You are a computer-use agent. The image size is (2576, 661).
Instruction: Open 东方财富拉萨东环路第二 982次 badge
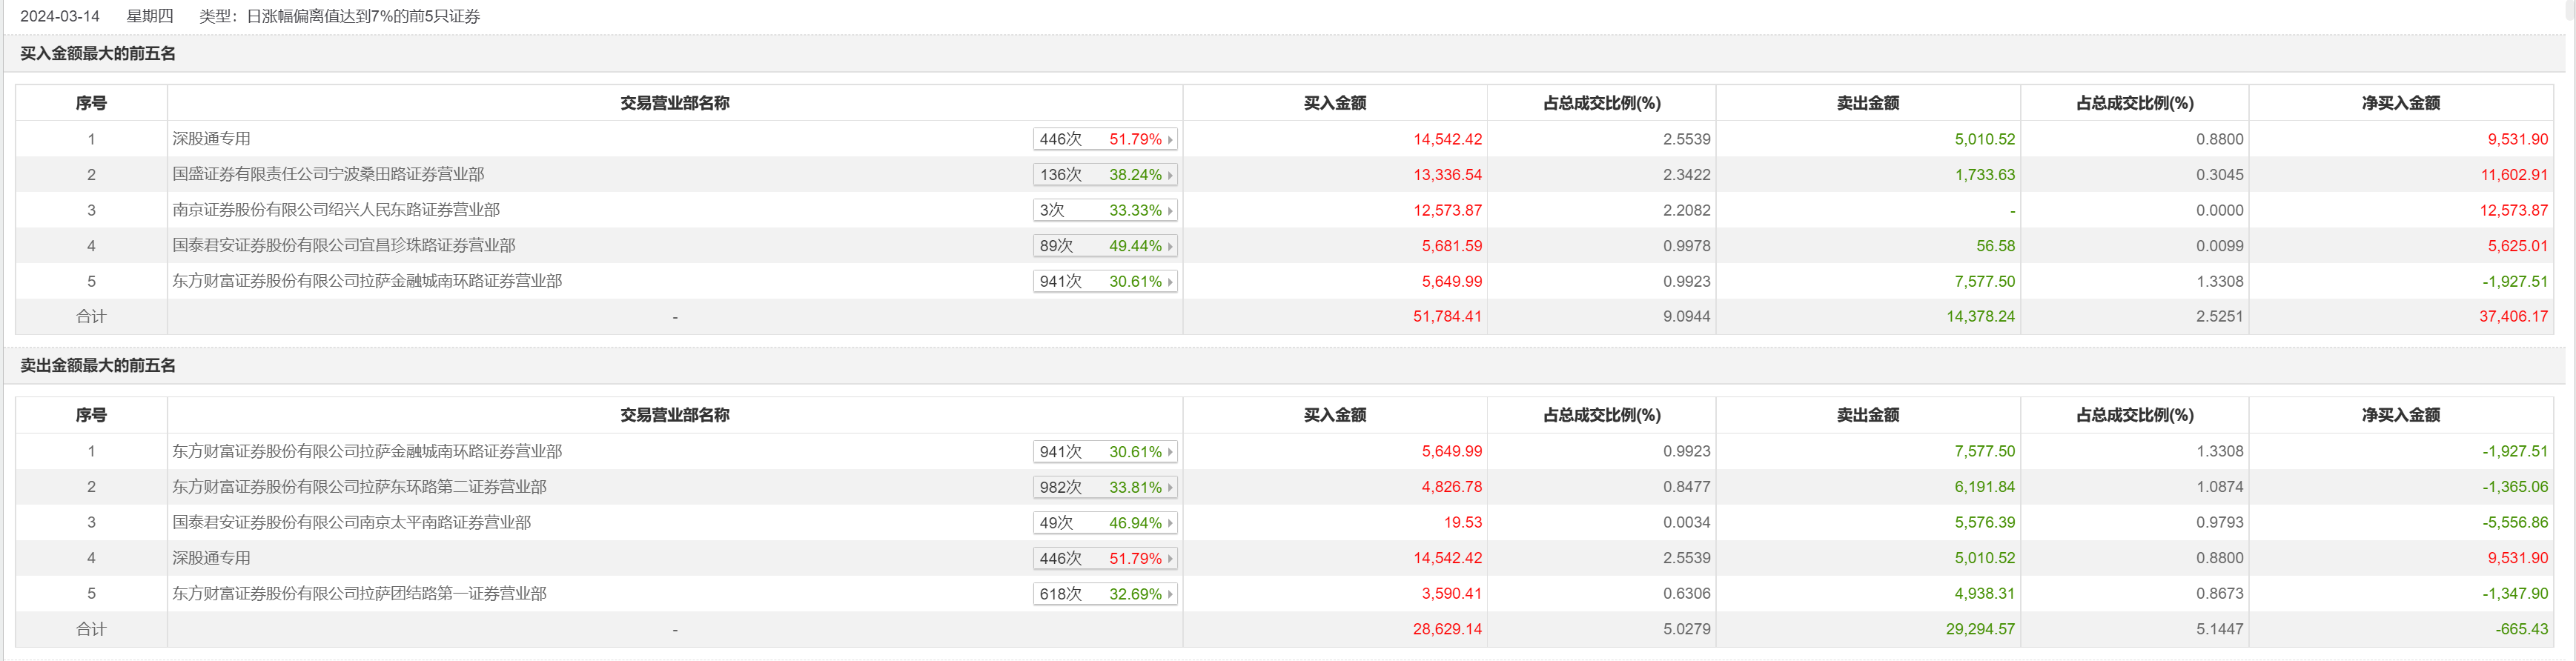click(1104, 487)
